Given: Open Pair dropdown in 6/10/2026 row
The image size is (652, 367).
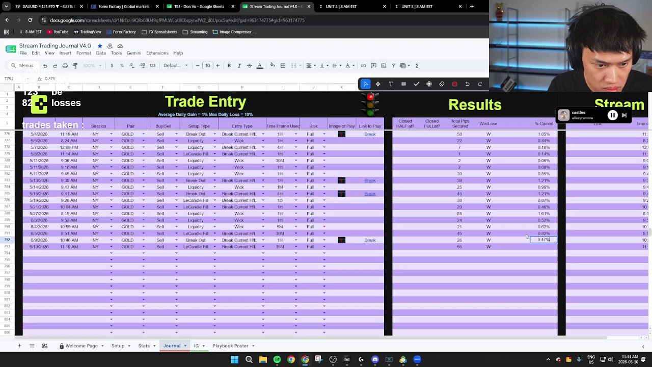Looking at the screenshot, I should 143,247.
